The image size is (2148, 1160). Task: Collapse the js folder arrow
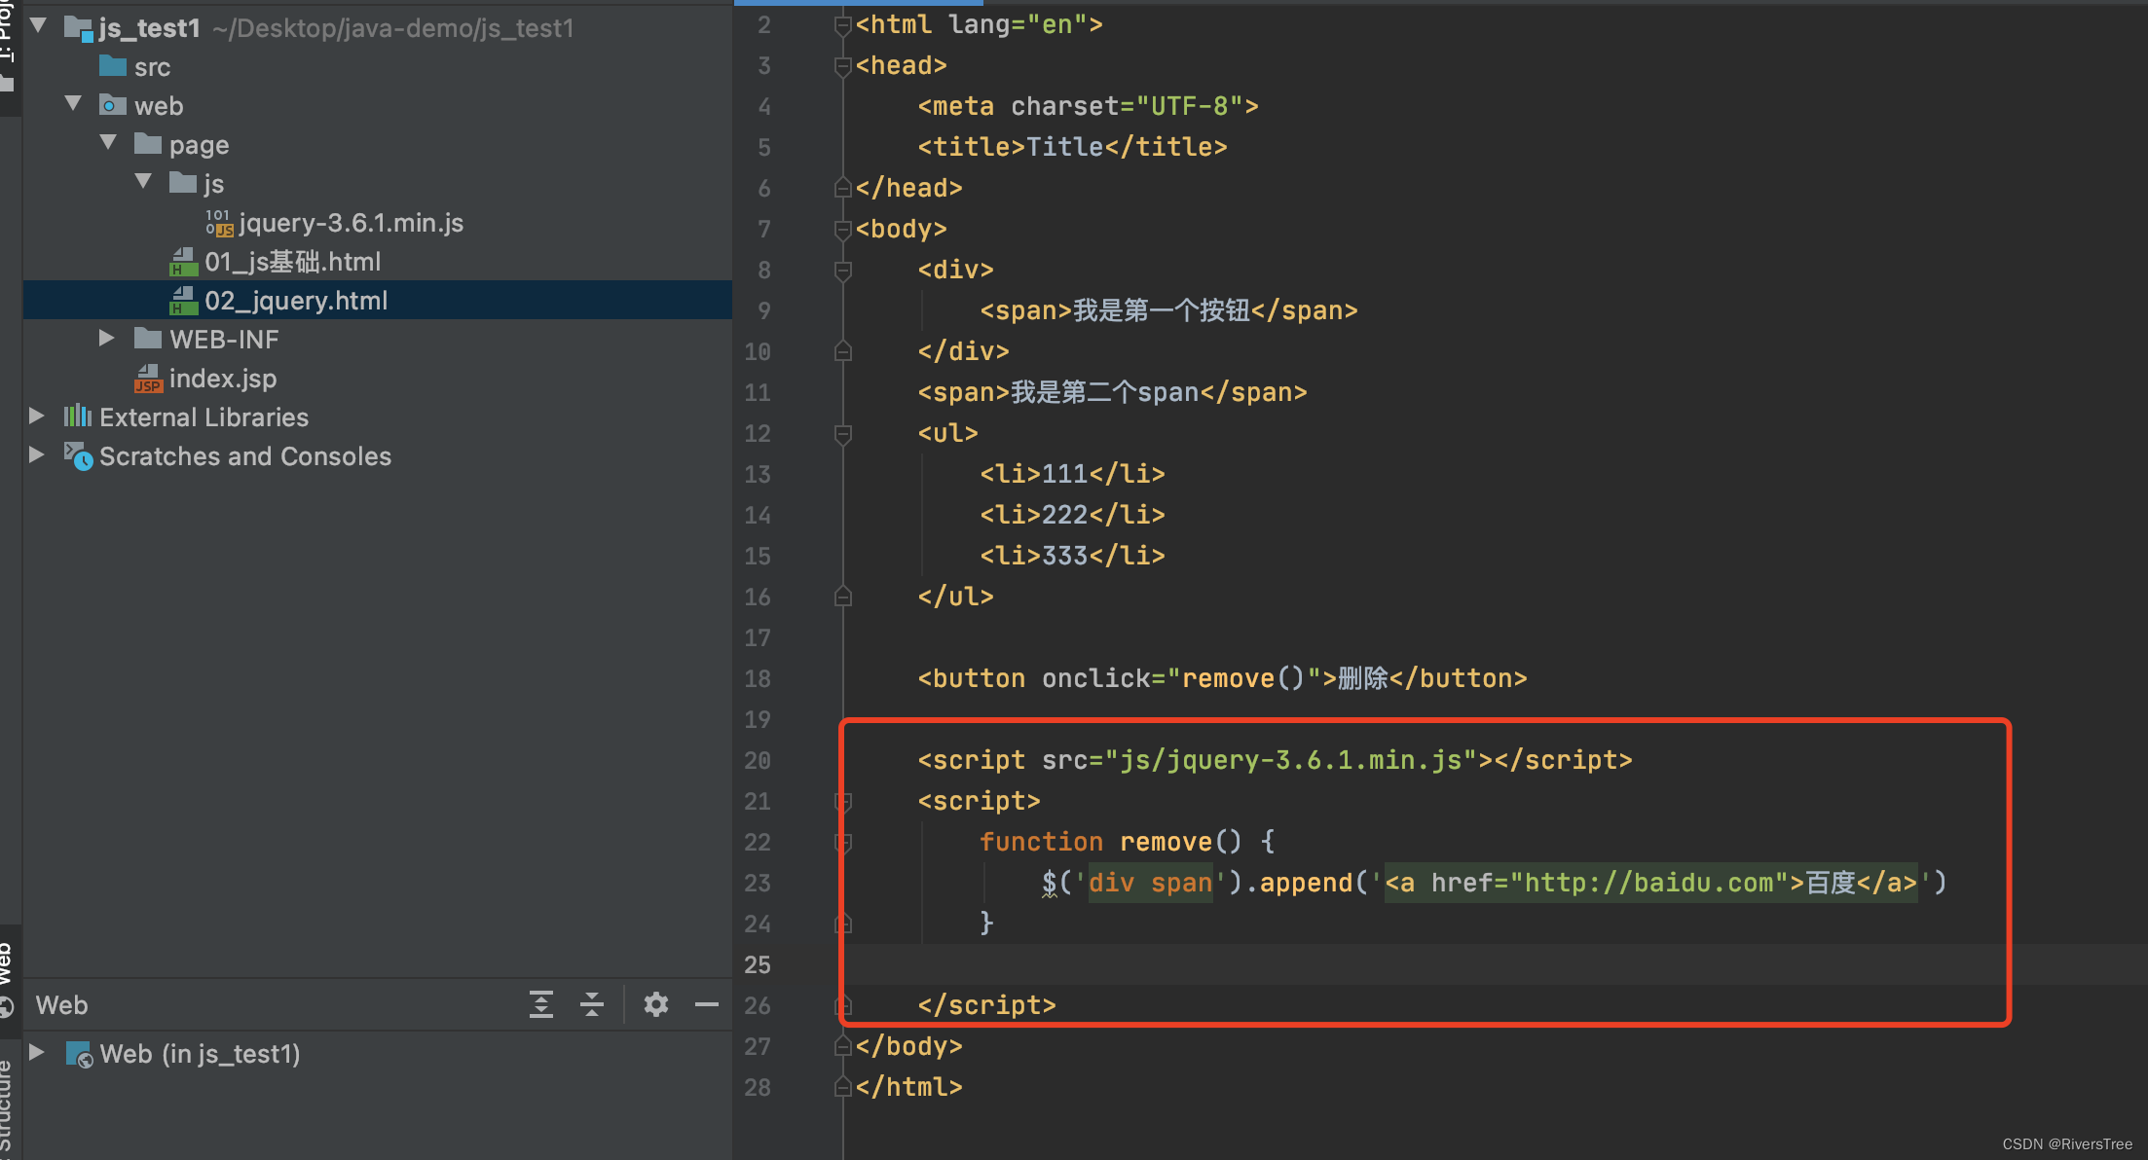click(144, 182)
